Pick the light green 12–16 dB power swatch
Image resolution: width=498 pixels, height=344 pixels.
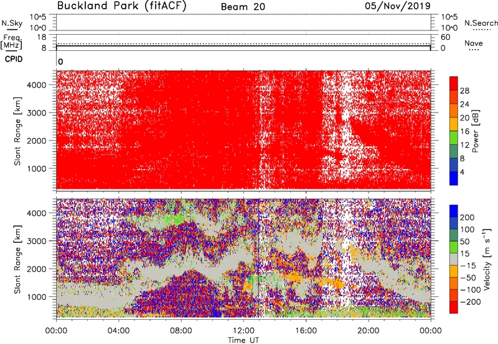click(454, 138)
